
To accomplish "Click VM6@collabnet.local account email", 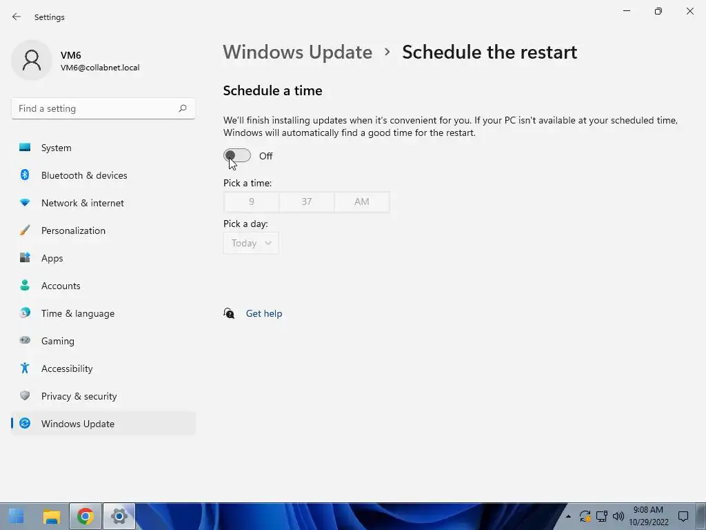I will [x=100, y=68].
